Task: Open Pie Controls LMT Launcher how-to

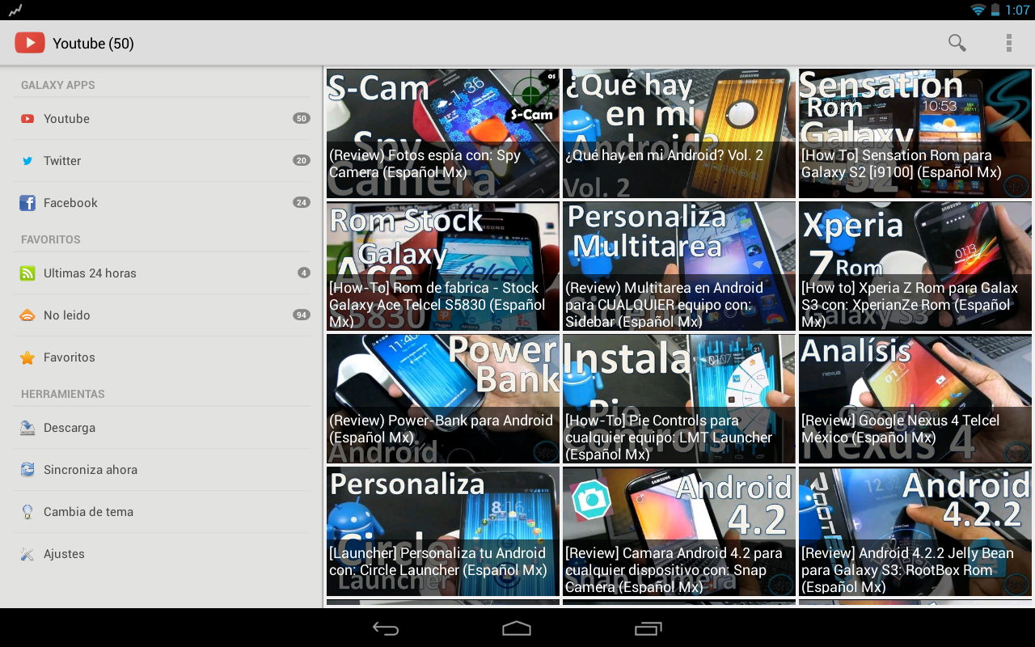Action: (x=679, y=399)
